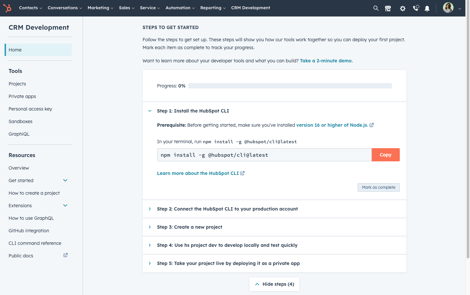Click the calling icon in the navbar

pyautogui.click(x=416, y=8)
